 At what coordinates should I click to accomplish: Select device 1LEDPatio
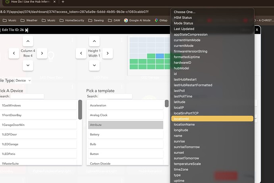pyautogui.click(x=38, y=154)
